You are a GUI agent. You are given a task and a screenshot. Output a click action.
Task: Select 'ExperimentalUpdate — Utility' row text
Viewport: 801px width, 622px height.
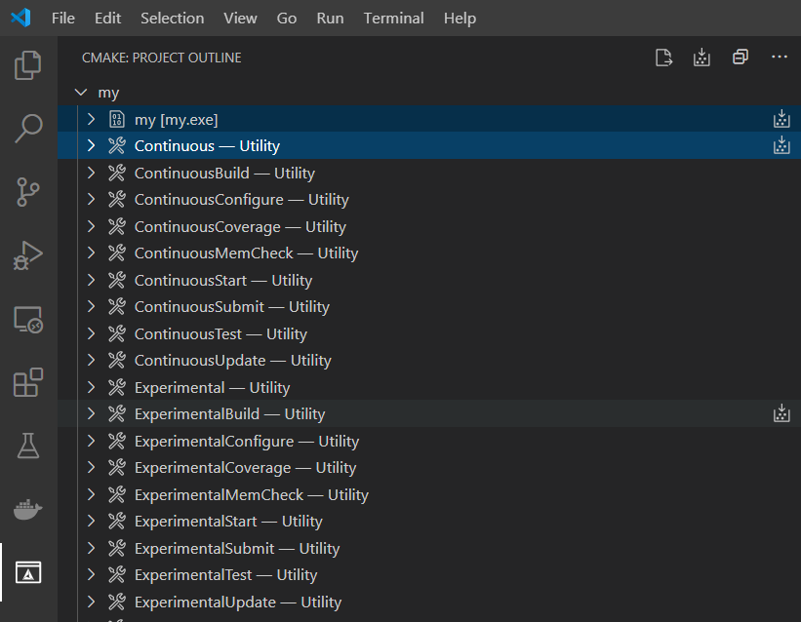(x=238, y=603)
